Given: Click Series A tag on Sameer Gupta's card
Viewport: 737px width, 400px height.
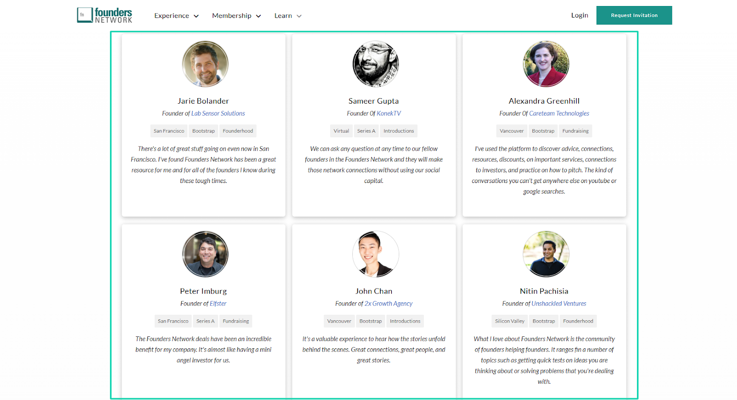Looking at the screenshot, I should click(x=366, y=131).
